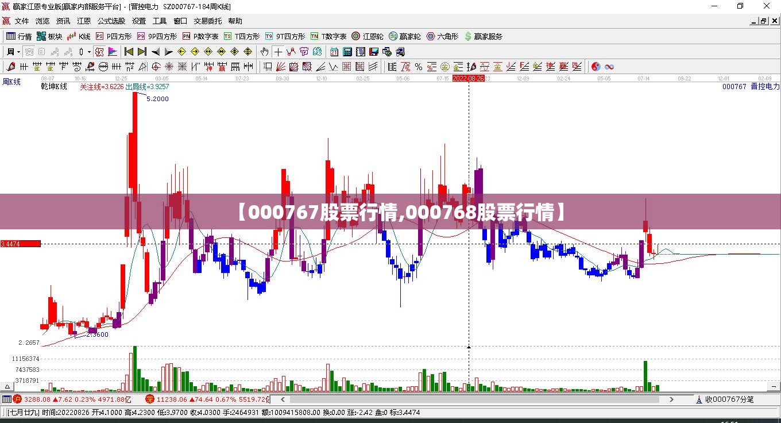
Task: Open the 交易委托 menu
Action: pos(208,21)
